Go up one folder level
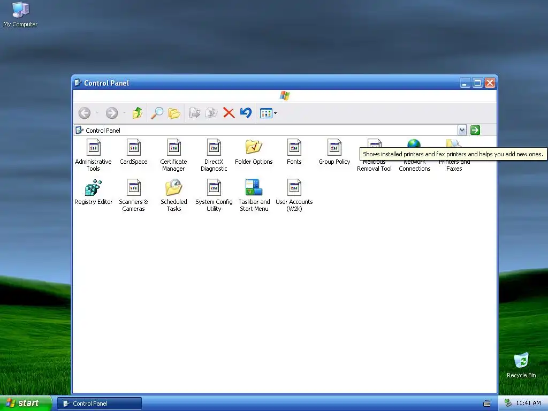Image resolution: width=548 pixels, height=411 pixels. point(138,113)
